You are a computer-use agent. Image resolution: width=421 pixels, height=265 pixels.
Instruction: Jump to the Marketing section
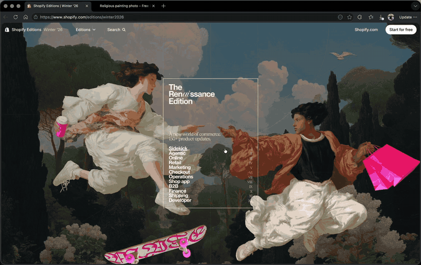tap(179, 167)
